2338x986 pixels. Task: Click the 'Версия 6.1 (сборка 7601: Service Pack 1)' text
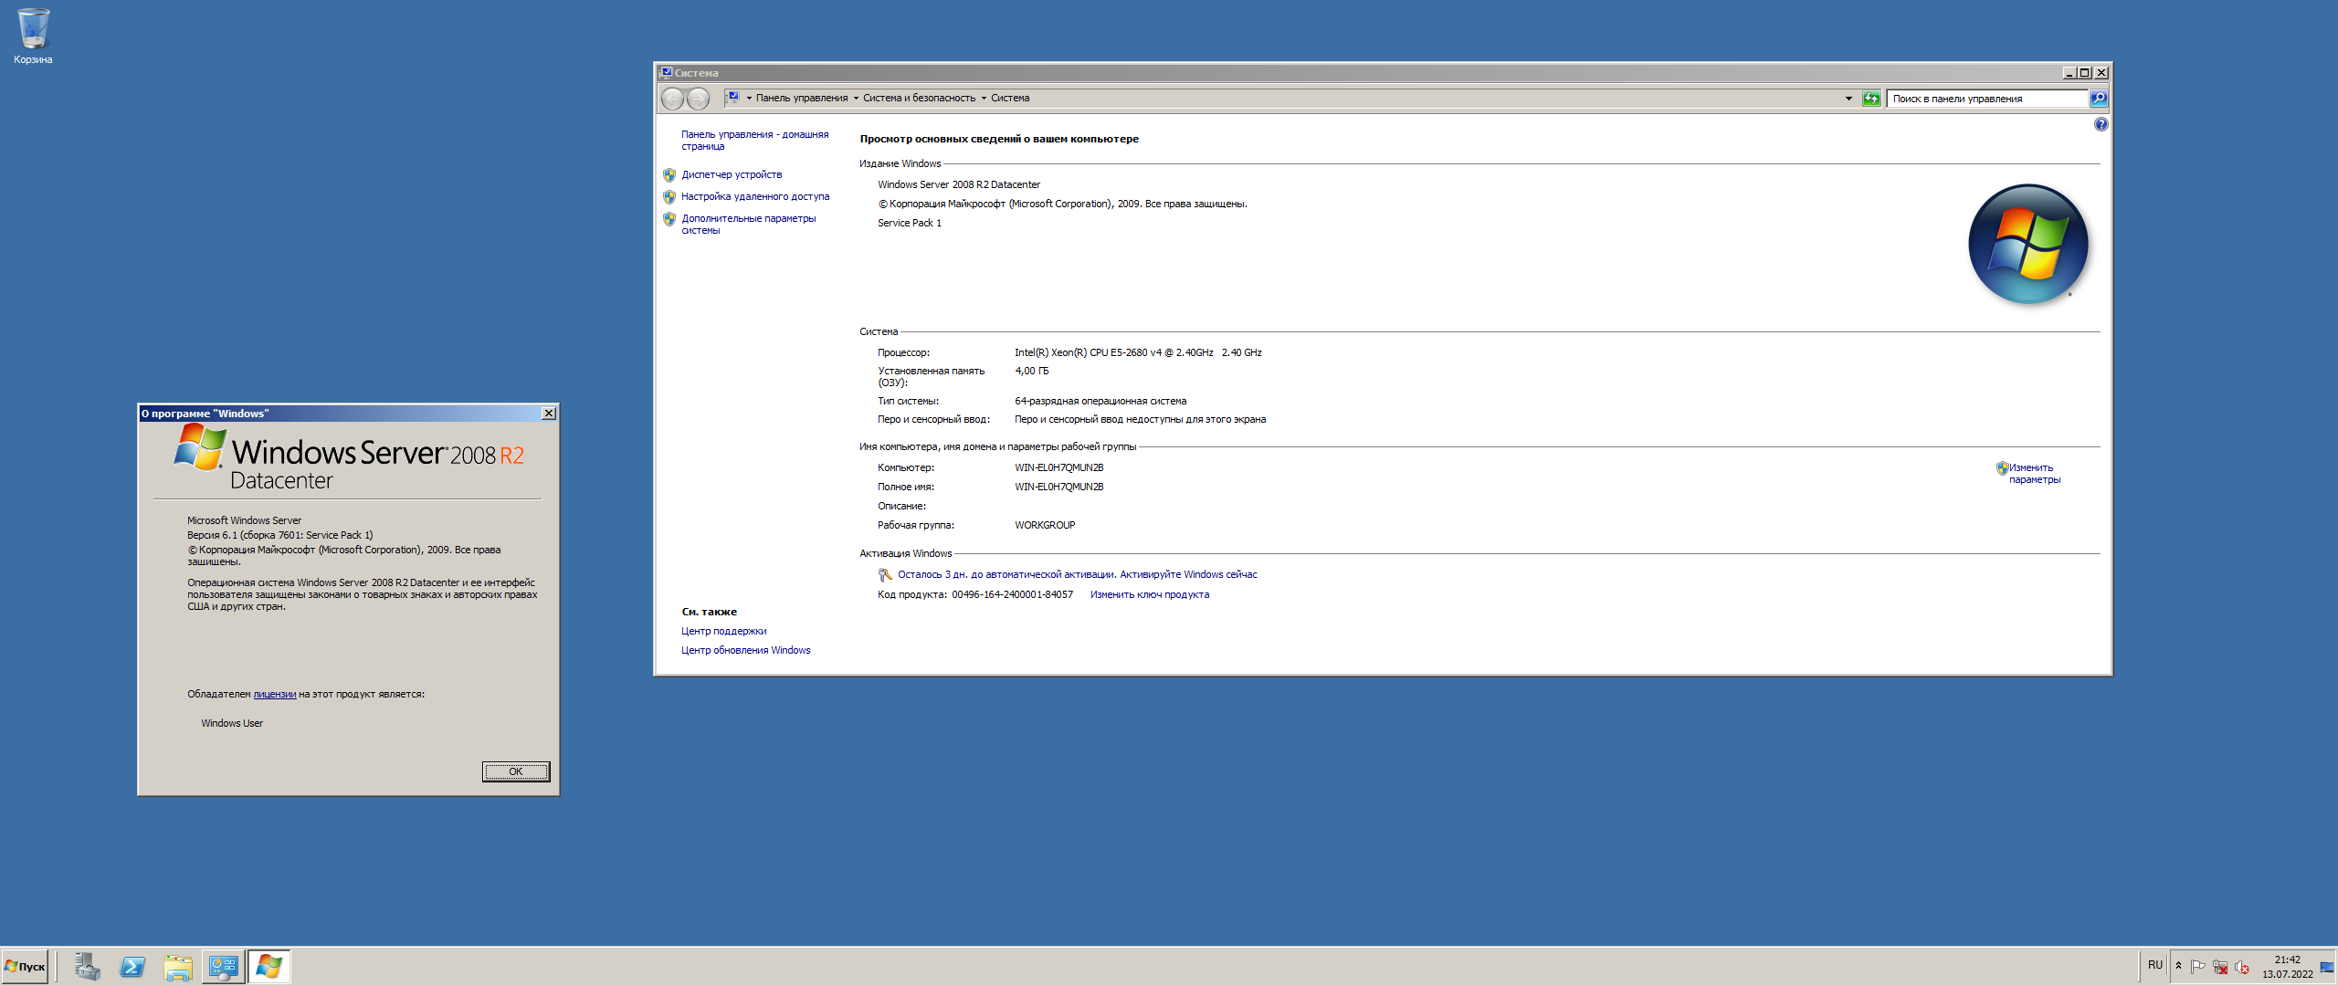point(279,535)
